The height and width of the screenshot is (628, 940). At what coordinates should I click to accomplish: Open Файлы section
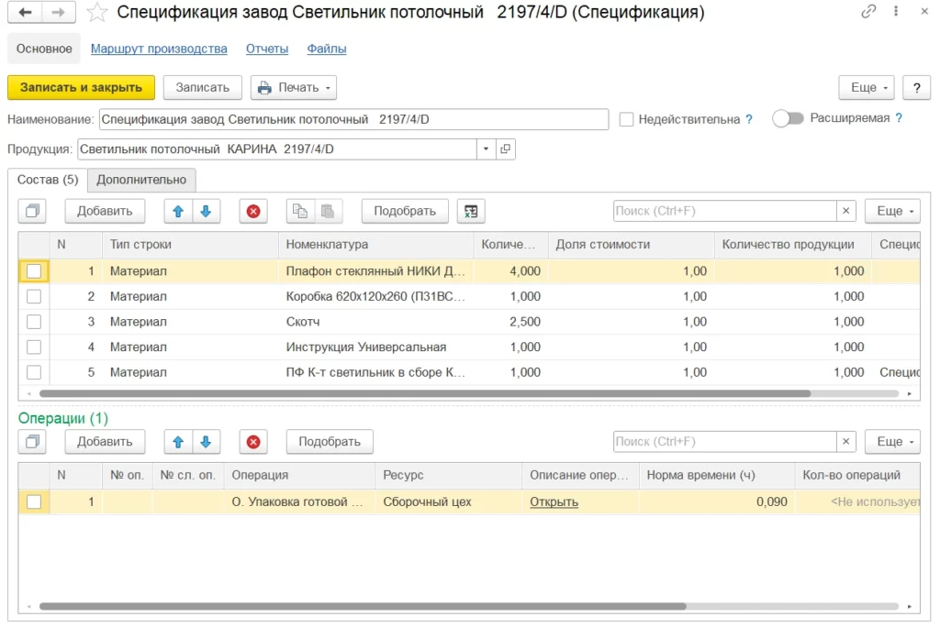click(x=327, y=50)
